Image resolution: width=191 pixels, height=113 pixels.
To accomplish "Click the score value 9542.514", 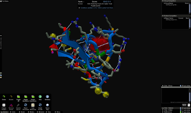I will [107, 1].
